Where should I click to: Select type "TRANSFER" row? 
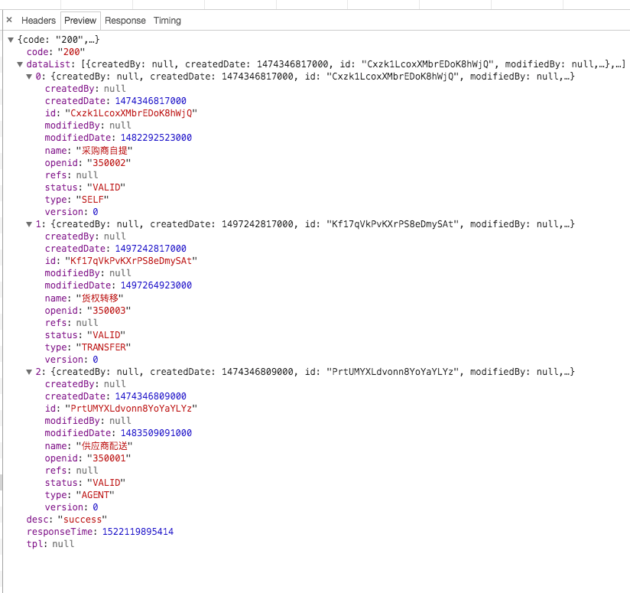[88, 347]
